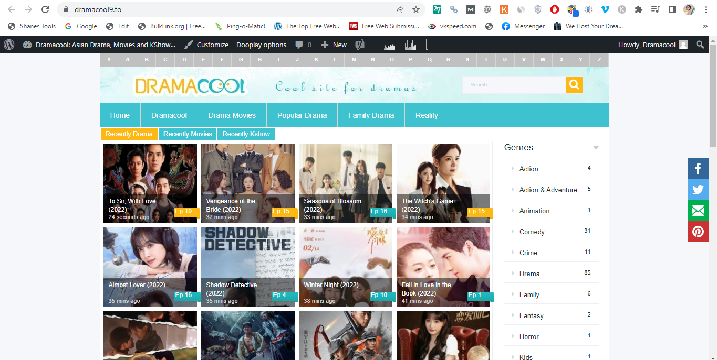
Task: Click the # symbol in alphabet bar
Action: pyautogui.click(x=109, y=60)
